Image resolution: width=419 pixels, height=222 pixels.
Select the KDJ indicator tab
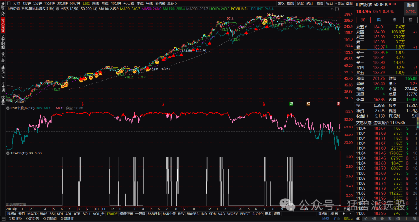(60, 214)
